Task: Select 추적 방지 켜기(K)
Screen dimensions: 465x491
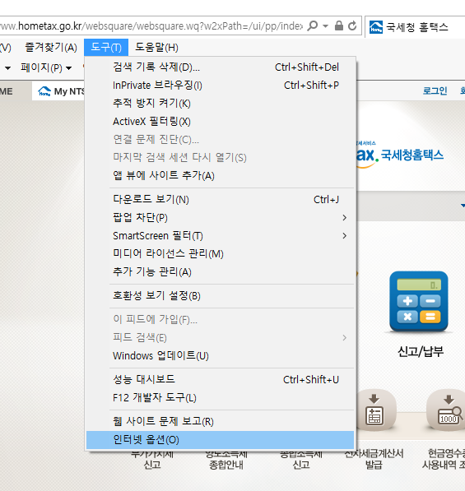Action: 221,104
